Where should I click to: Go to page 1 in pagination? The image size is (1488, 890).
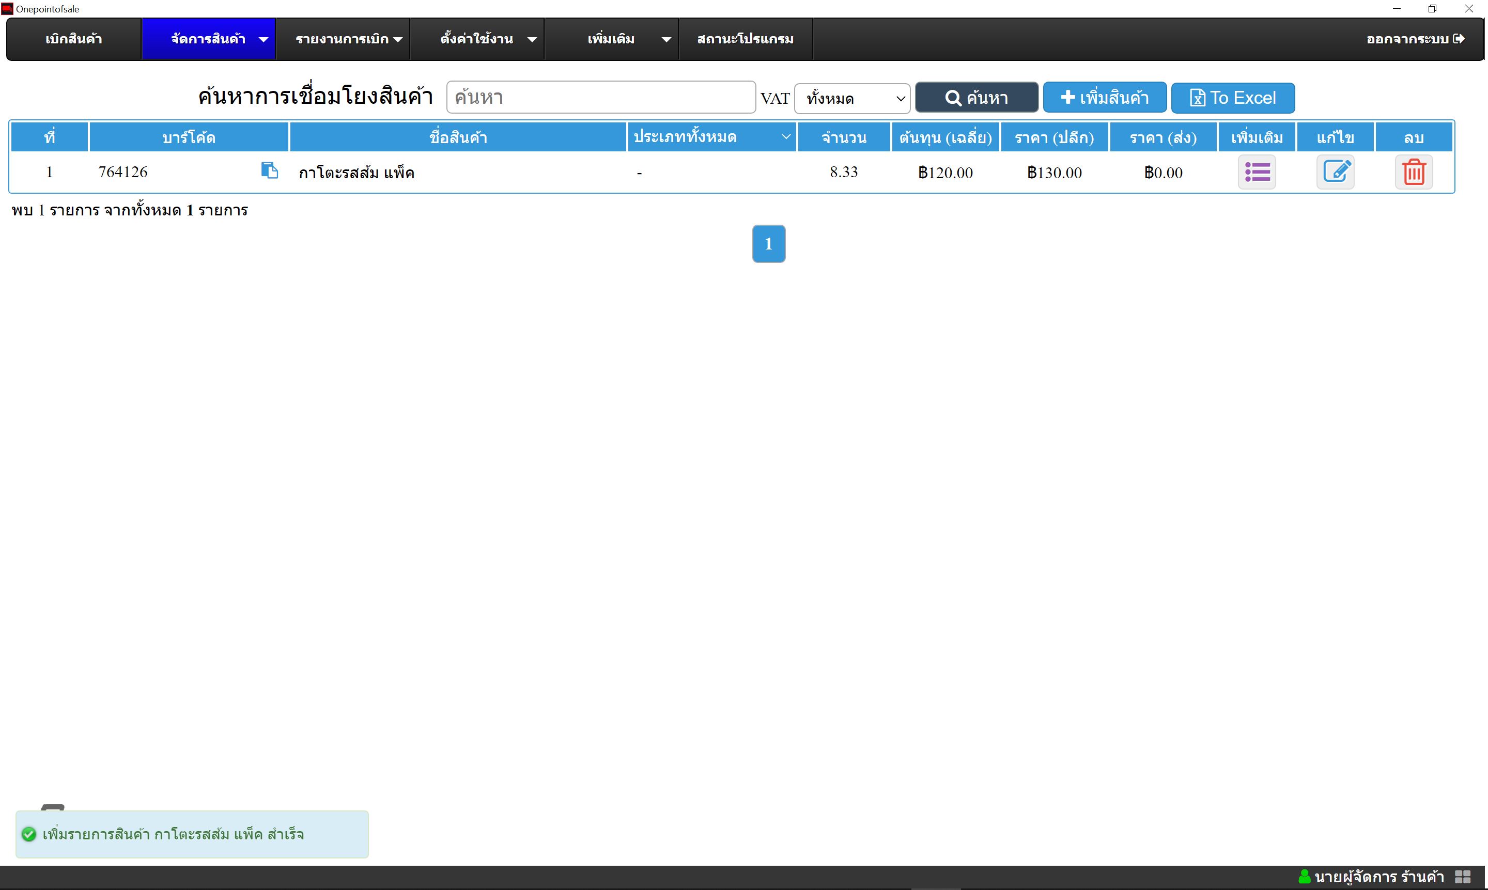(x=768, y=243)
